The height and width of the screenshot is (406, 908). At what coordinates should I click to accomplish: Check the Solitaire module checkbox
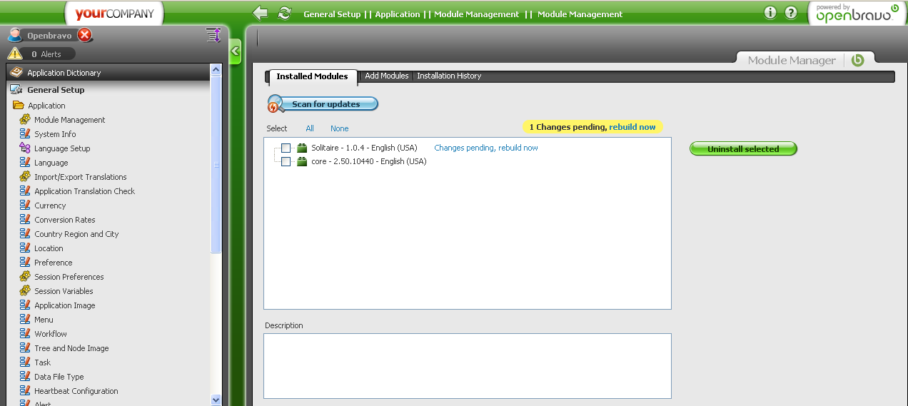(x=286, y=148)
